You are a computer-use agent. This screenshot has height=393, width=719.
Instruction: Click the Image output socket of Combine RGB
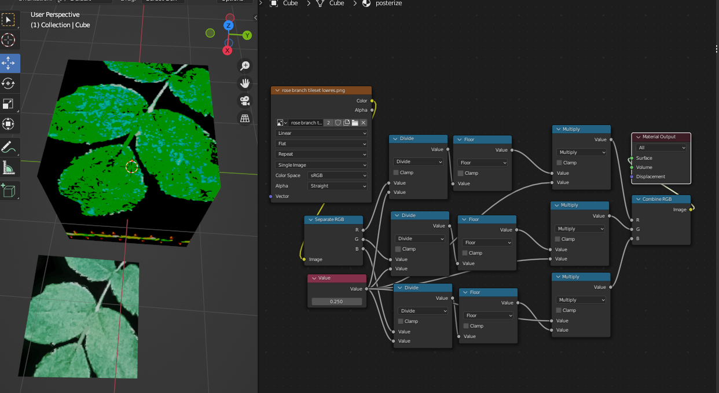click(691, 210)
